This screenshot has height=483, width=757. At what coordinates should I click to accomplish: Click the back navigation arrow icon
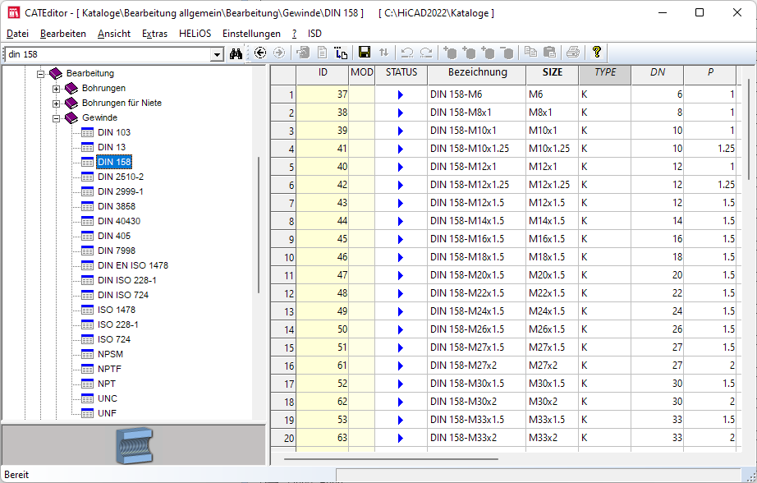click(x=260, y=53)
